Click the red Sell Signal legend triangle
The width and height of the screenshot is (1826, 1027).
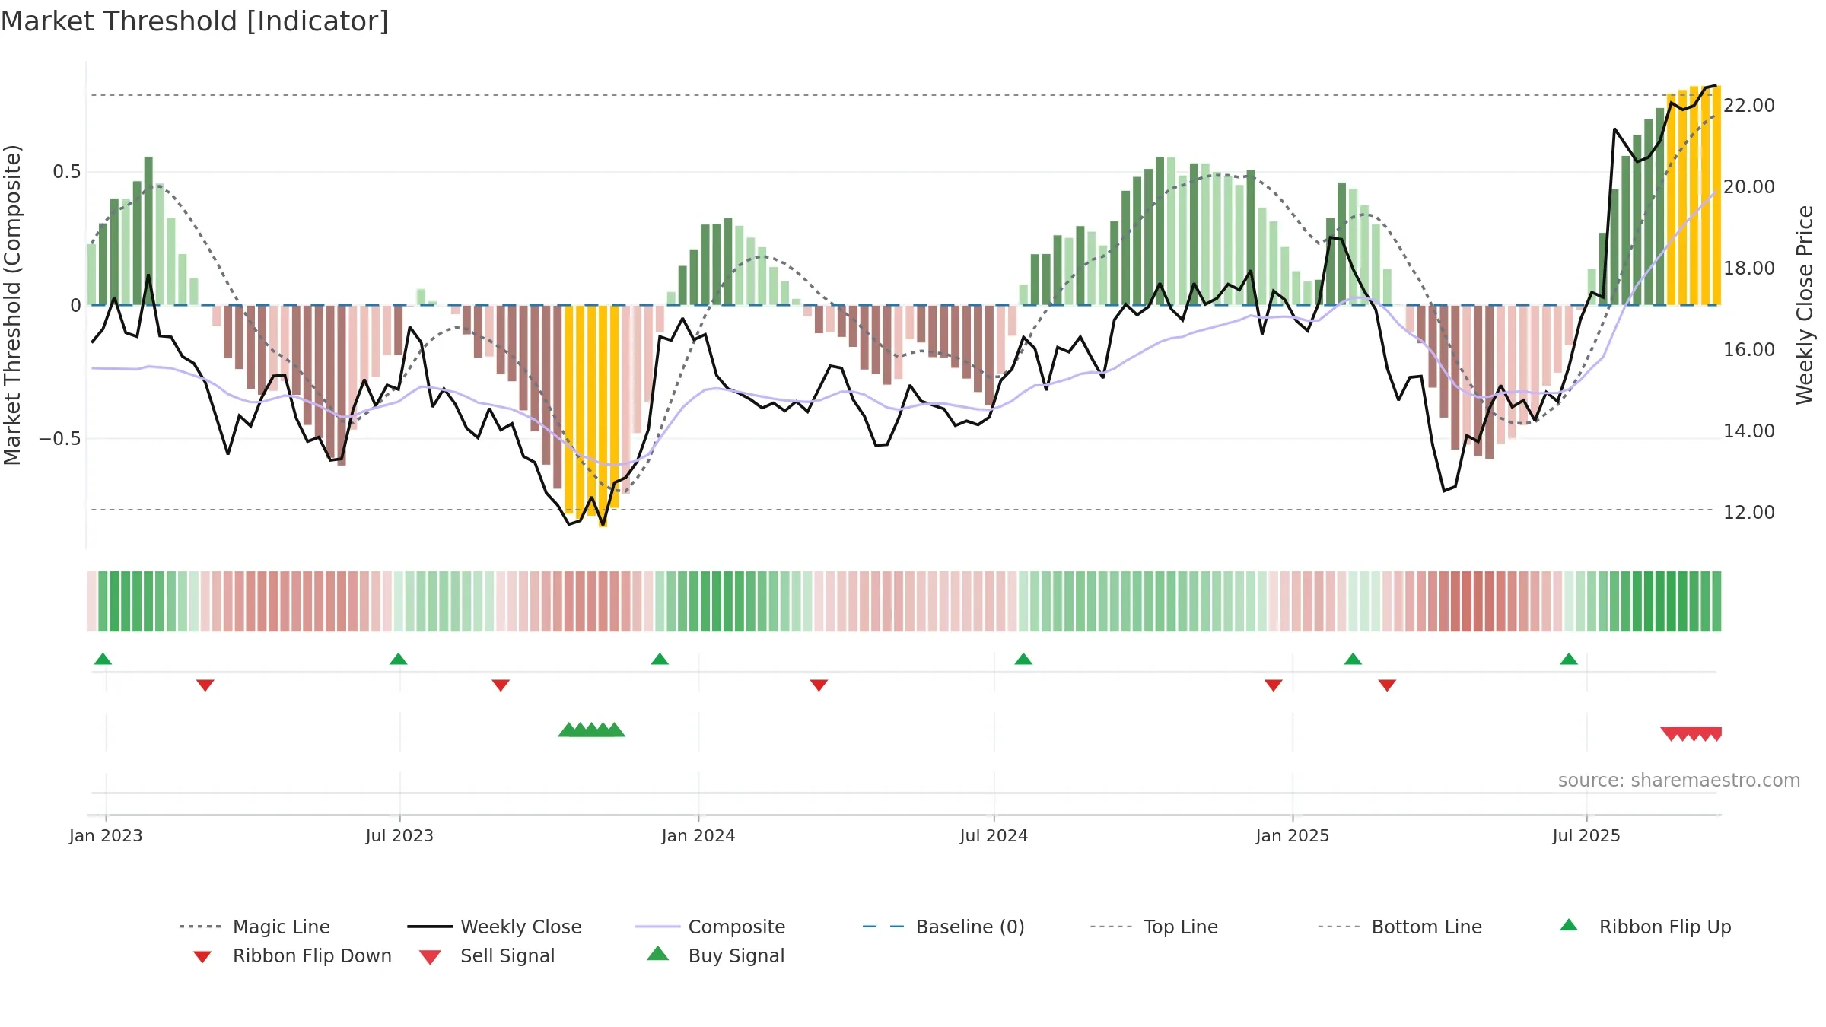pos(430,957)
